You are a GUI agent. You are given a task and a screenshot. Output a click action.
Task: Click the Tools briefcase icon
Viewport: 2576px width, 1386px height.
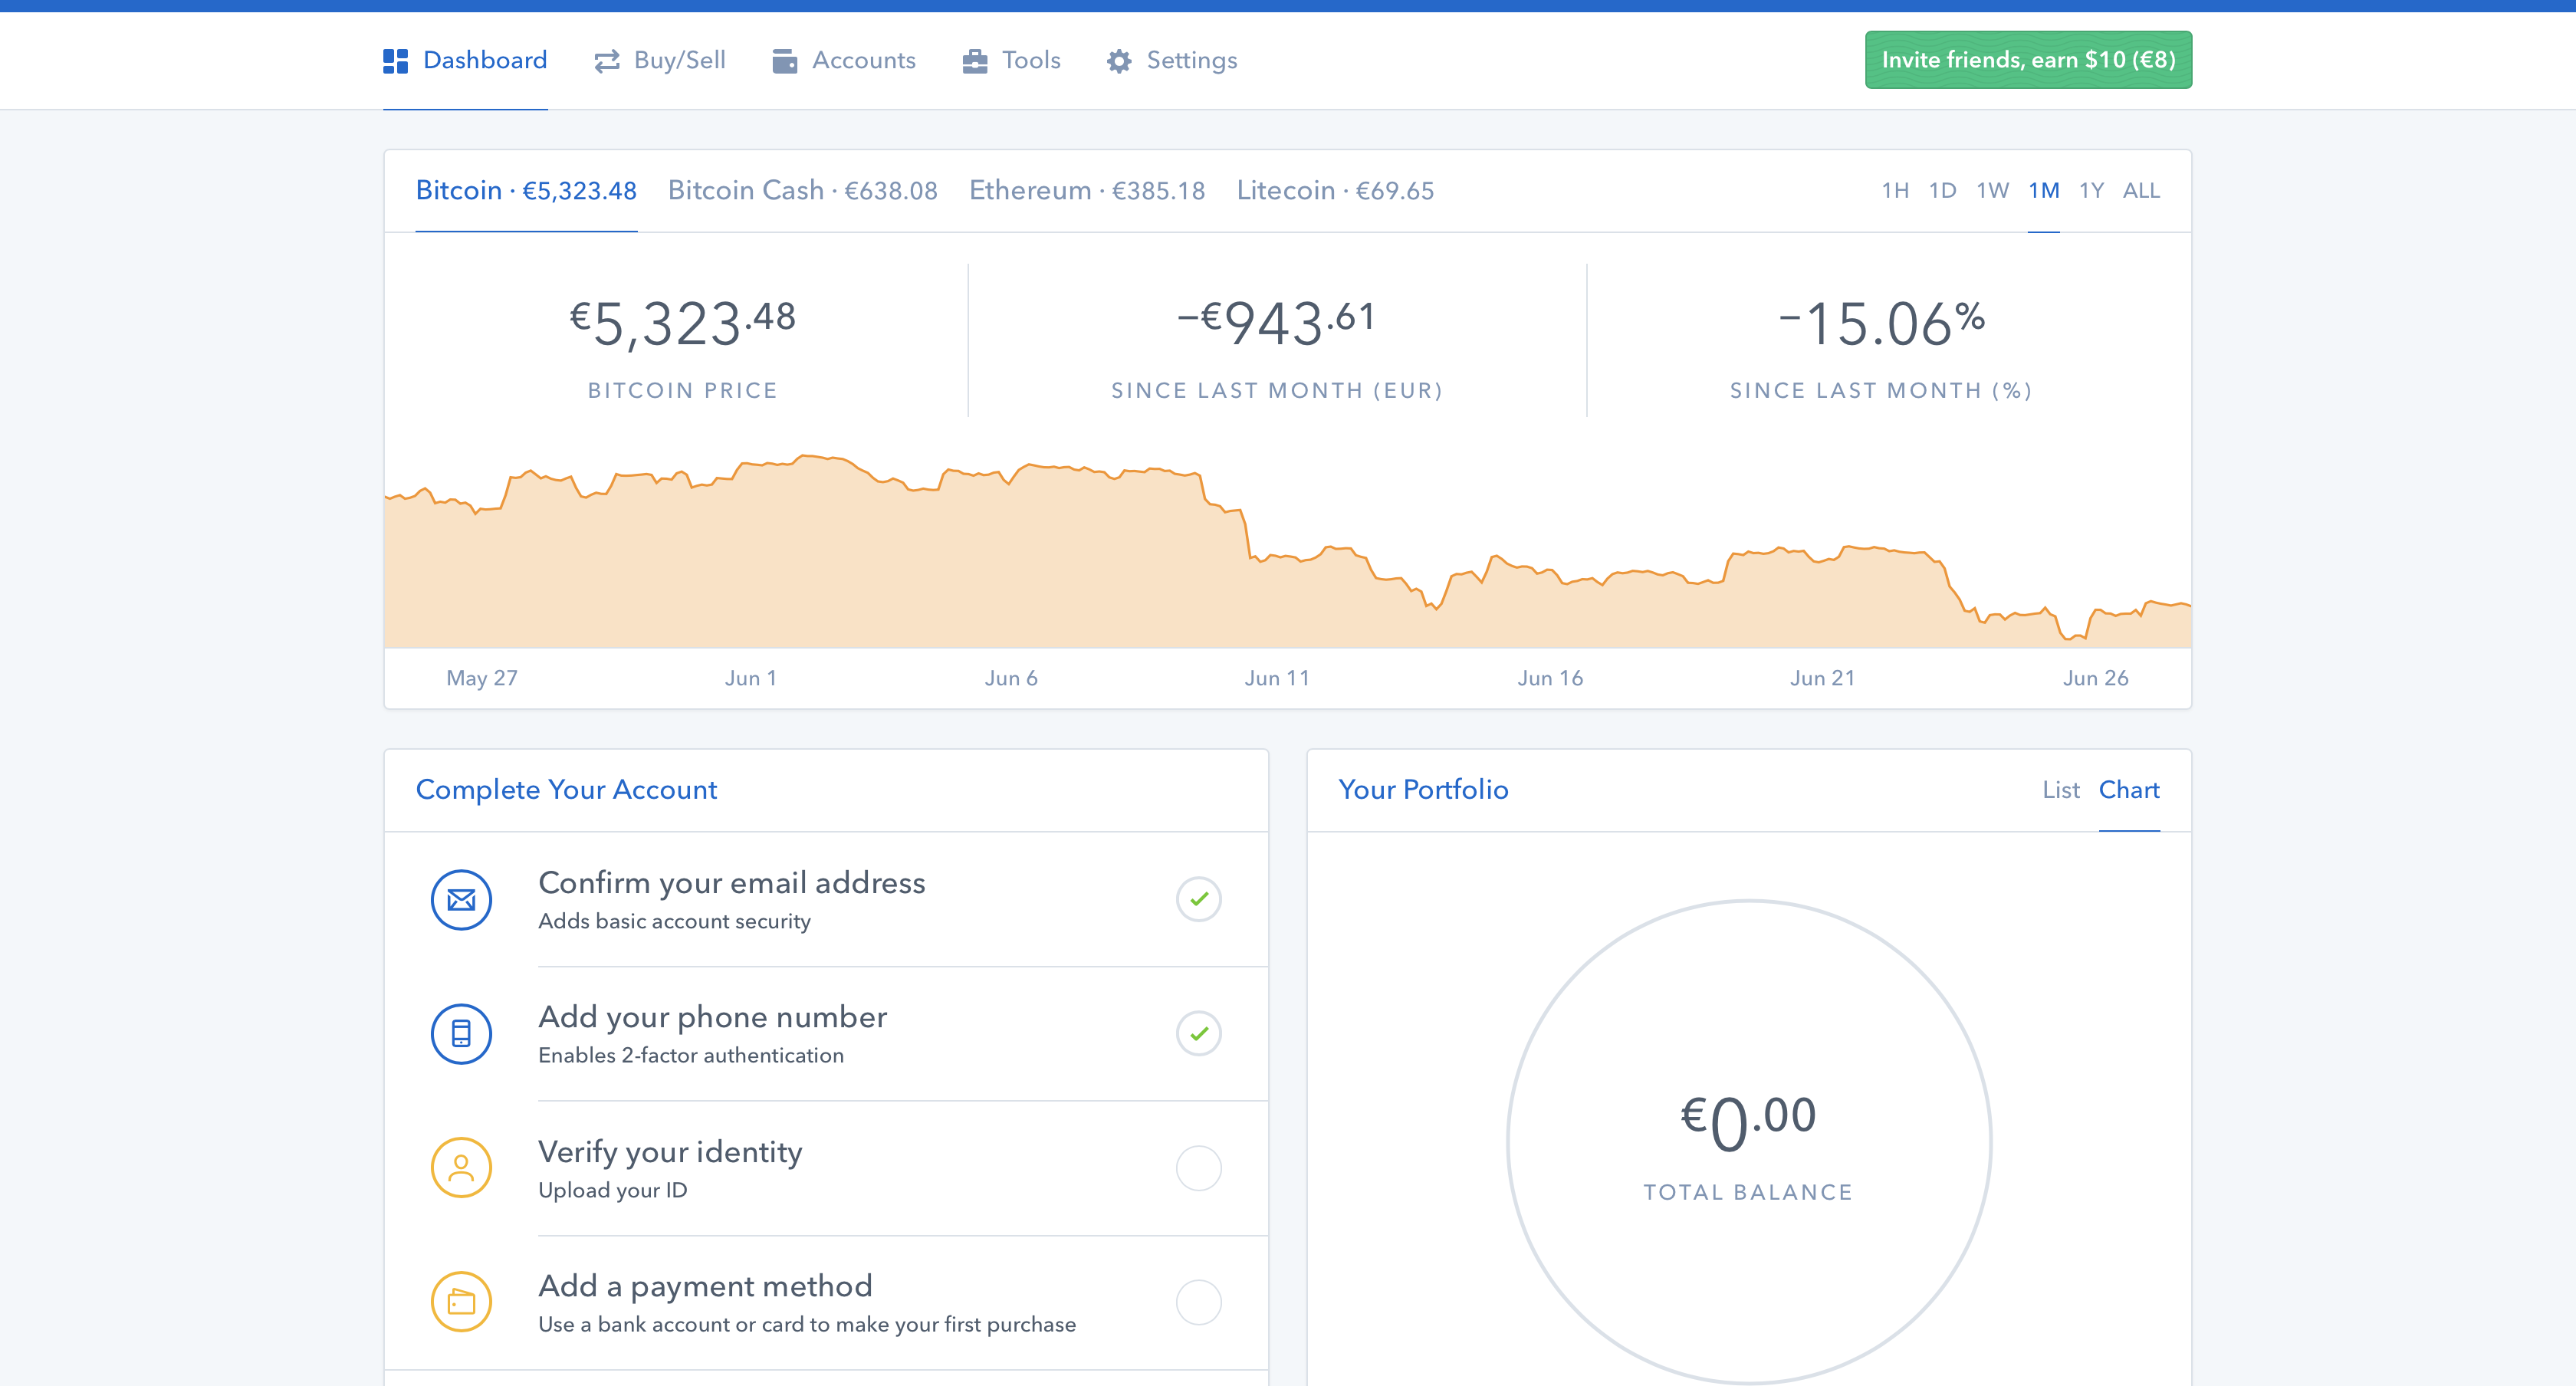pos(974,61)
